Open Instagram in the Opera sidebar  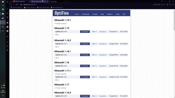tap(7, 31)
